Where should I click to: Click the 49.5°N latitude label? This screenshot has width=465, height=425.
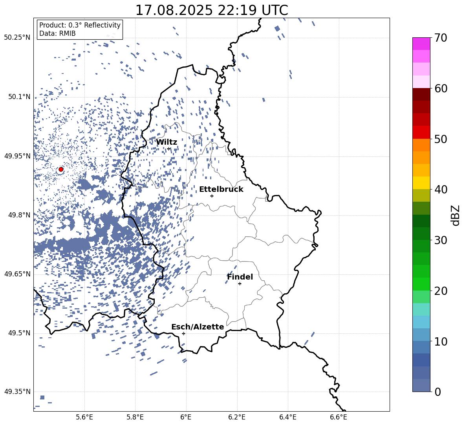(19, 333)
